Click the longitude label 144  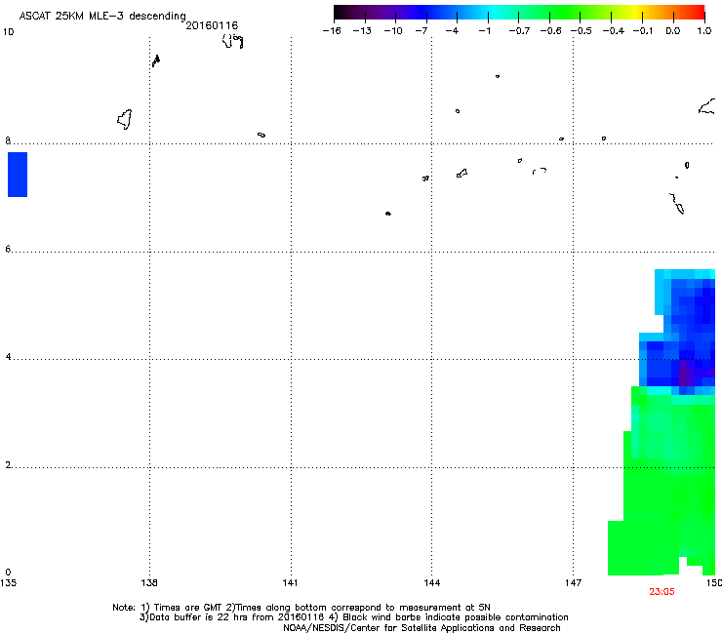point(432,583)
